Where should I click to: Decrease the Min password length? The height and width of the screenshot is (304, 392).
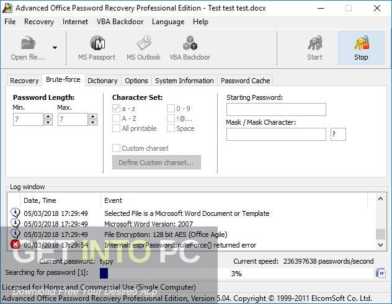tap(48, 122)
